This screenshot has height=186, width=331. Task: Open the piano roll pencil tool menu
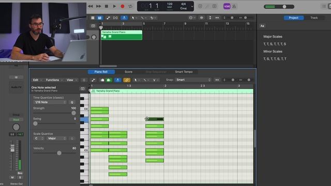point(146,80)
